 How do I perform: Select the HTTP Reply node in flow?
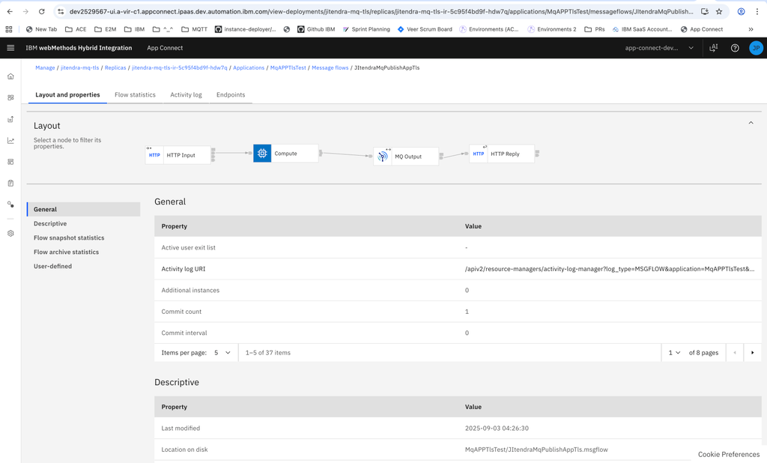(x=501, y=154)
